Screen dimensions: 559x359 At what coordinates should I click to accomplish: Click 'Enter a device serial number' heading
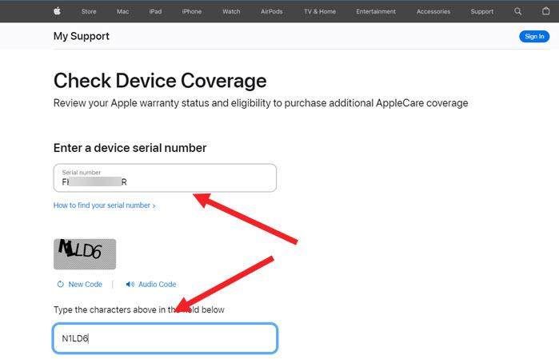(130, 148)
